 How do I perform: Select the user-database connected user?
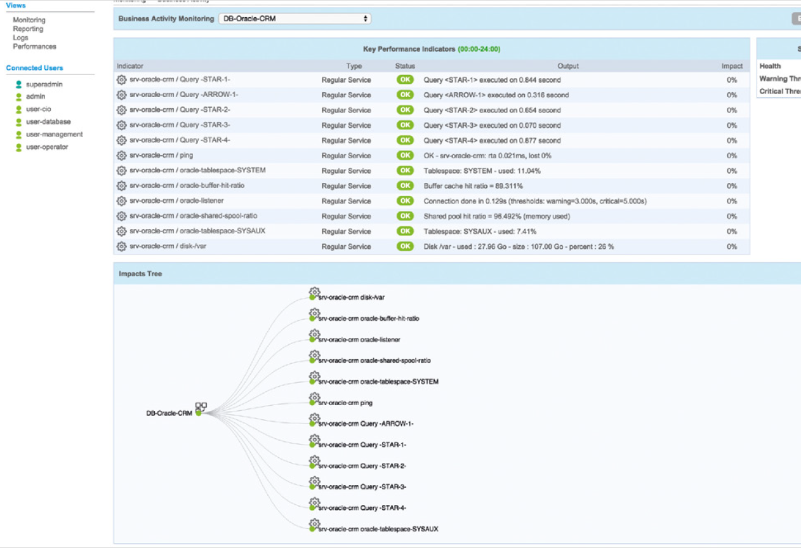tap(48, 121)
